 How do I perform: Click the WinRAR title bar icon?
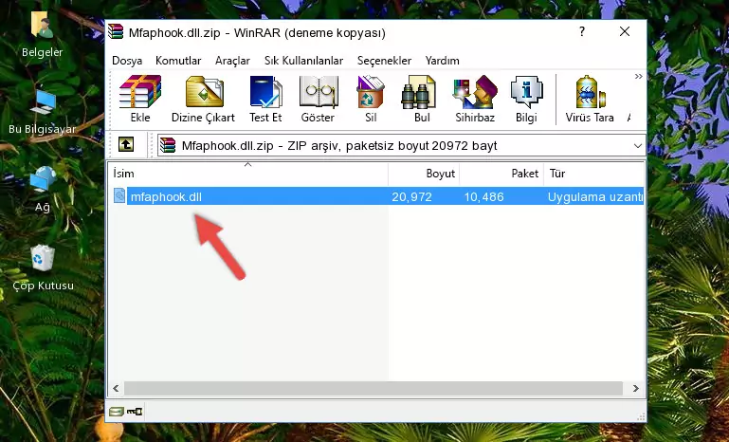[x=116, y=32]
